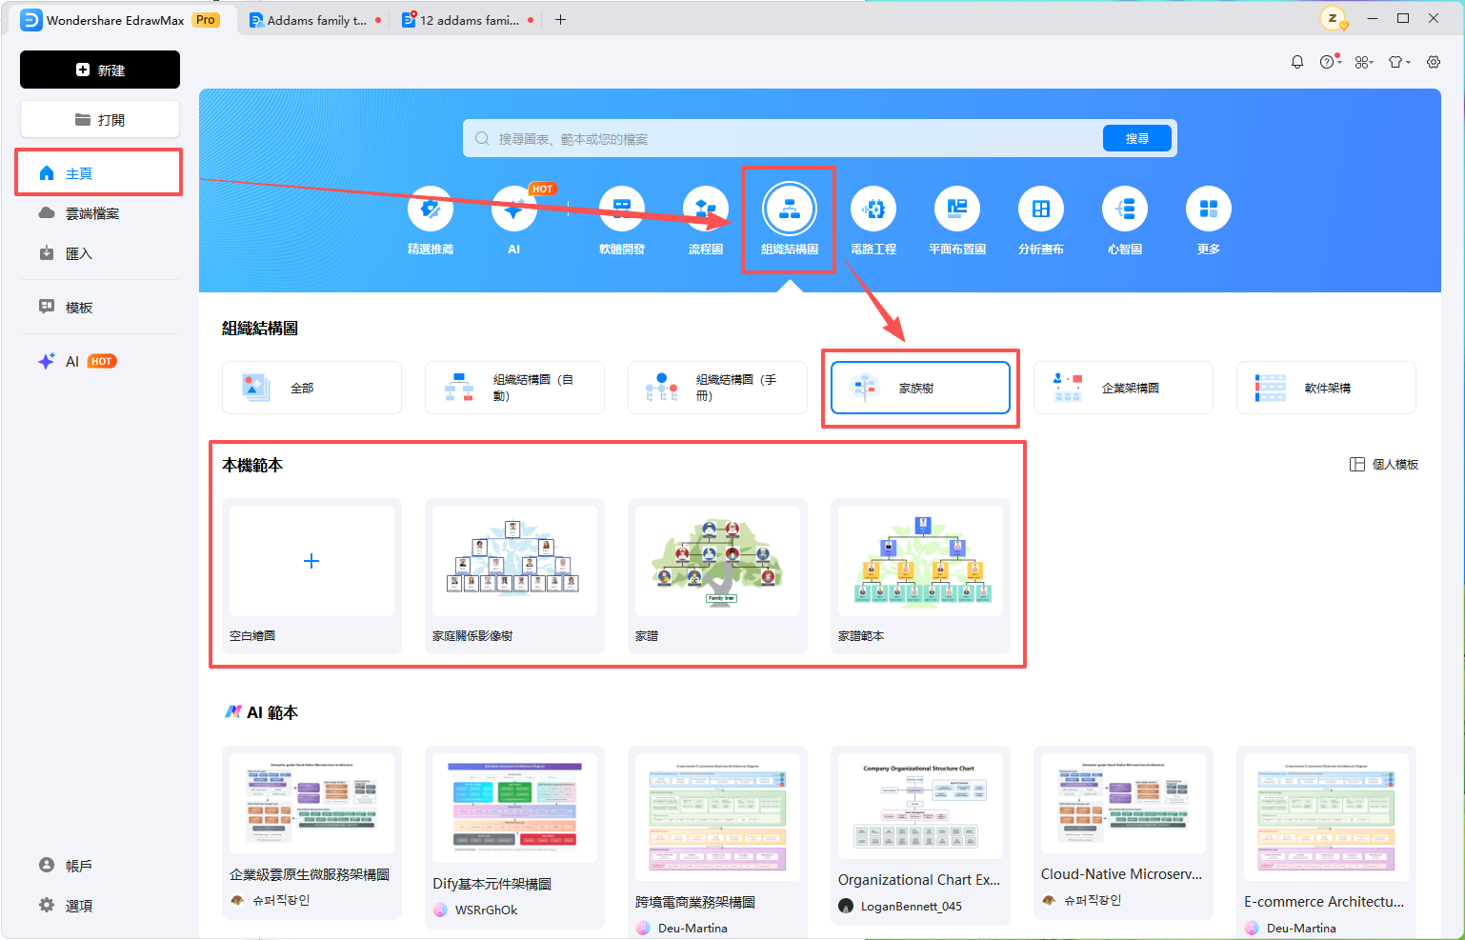Open the 平面布置圖 floor plan icon

point(957,209)
